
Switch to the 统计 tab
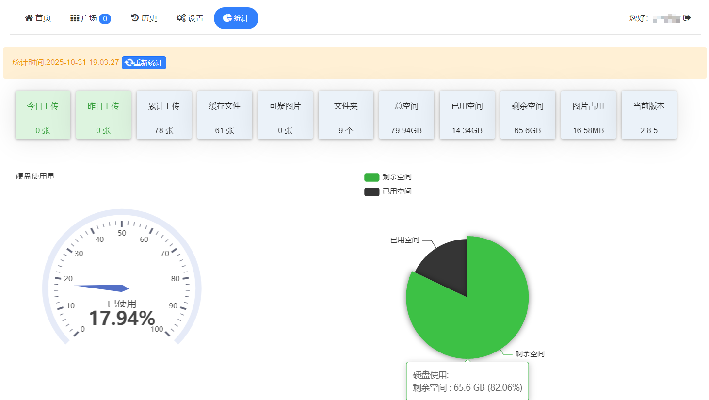pos(236,17)
